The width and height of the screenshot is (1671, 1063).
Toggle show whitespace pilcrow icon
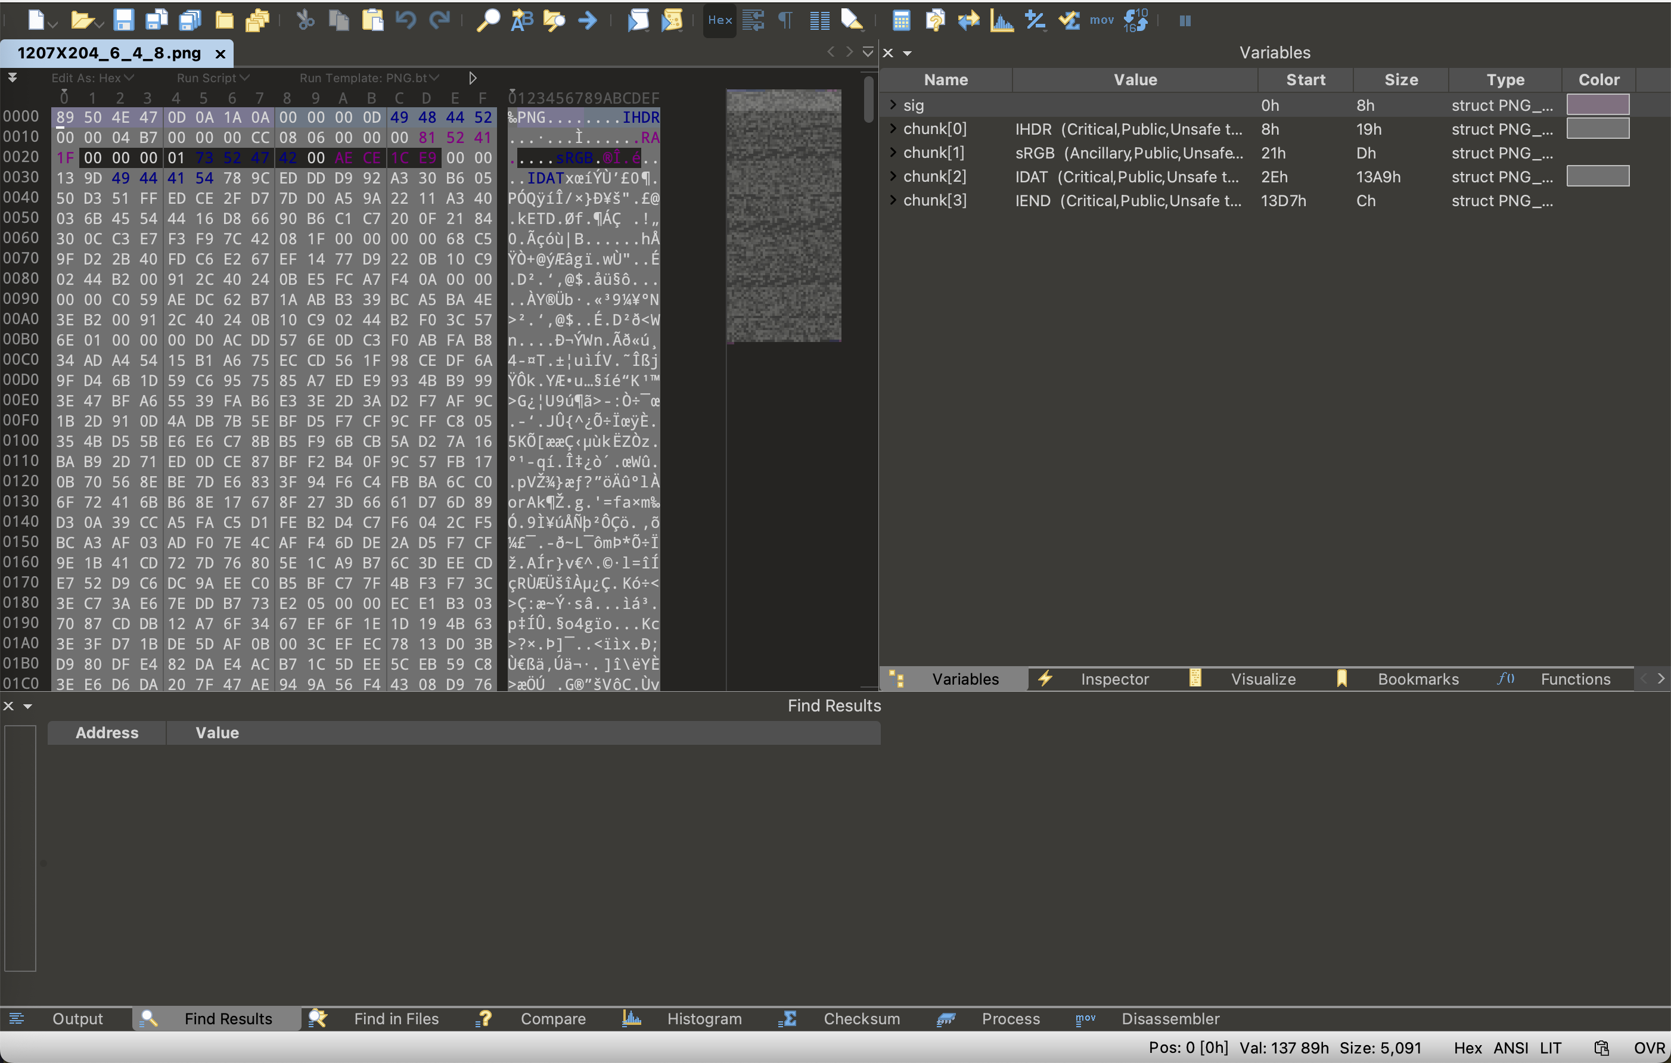coord(785,21)
